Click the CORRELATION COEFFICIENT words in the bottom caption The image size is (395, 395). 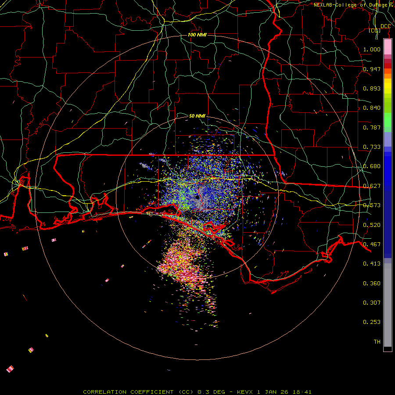click(128, 392)
